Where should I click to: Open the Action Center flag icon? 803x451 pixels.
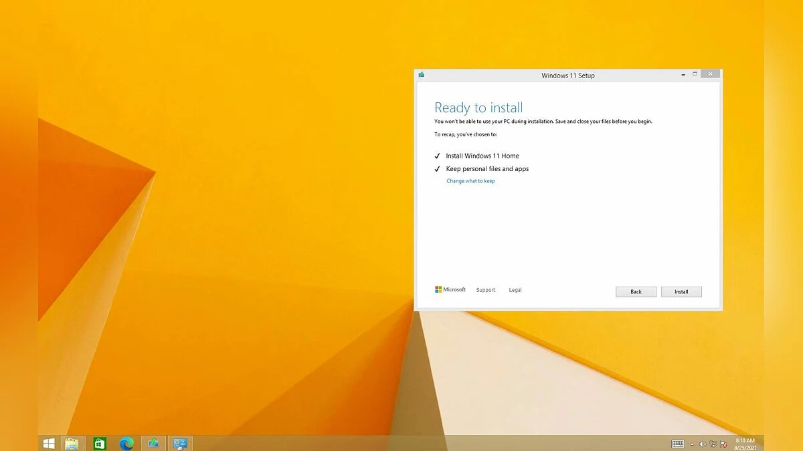[x=723, y=444]
